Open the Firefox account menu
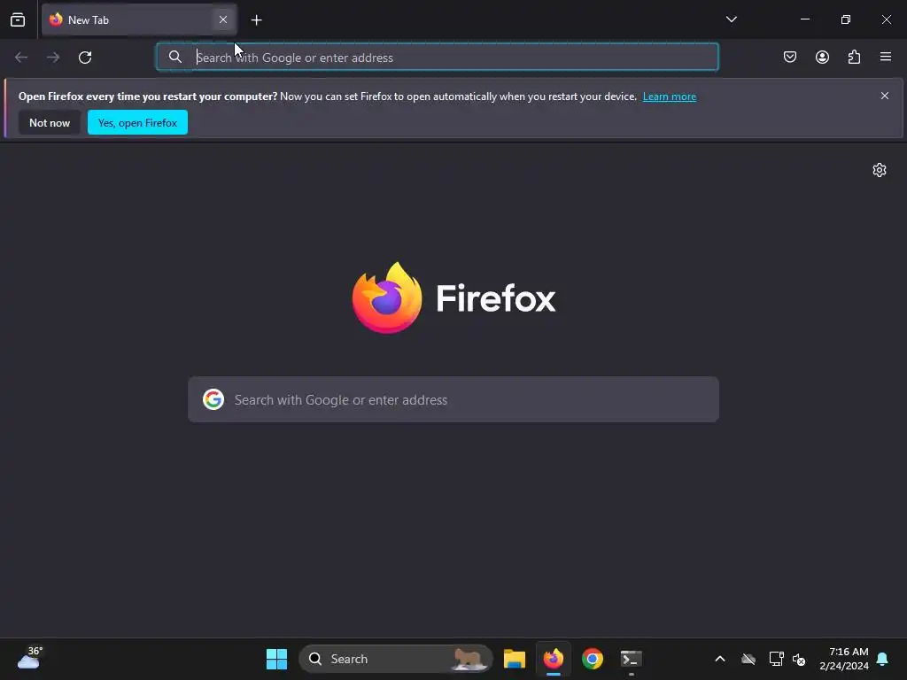The height and width of the screenshot is (680, 907). click(x=822, y=57)
